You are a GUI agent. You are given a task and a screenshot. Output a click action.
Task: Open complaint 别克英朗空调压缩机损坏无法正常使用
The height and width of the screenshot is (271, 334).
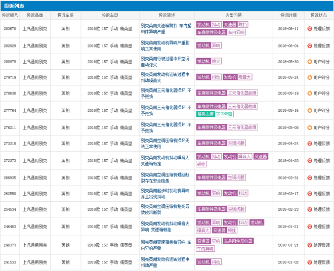pos(165,144)
